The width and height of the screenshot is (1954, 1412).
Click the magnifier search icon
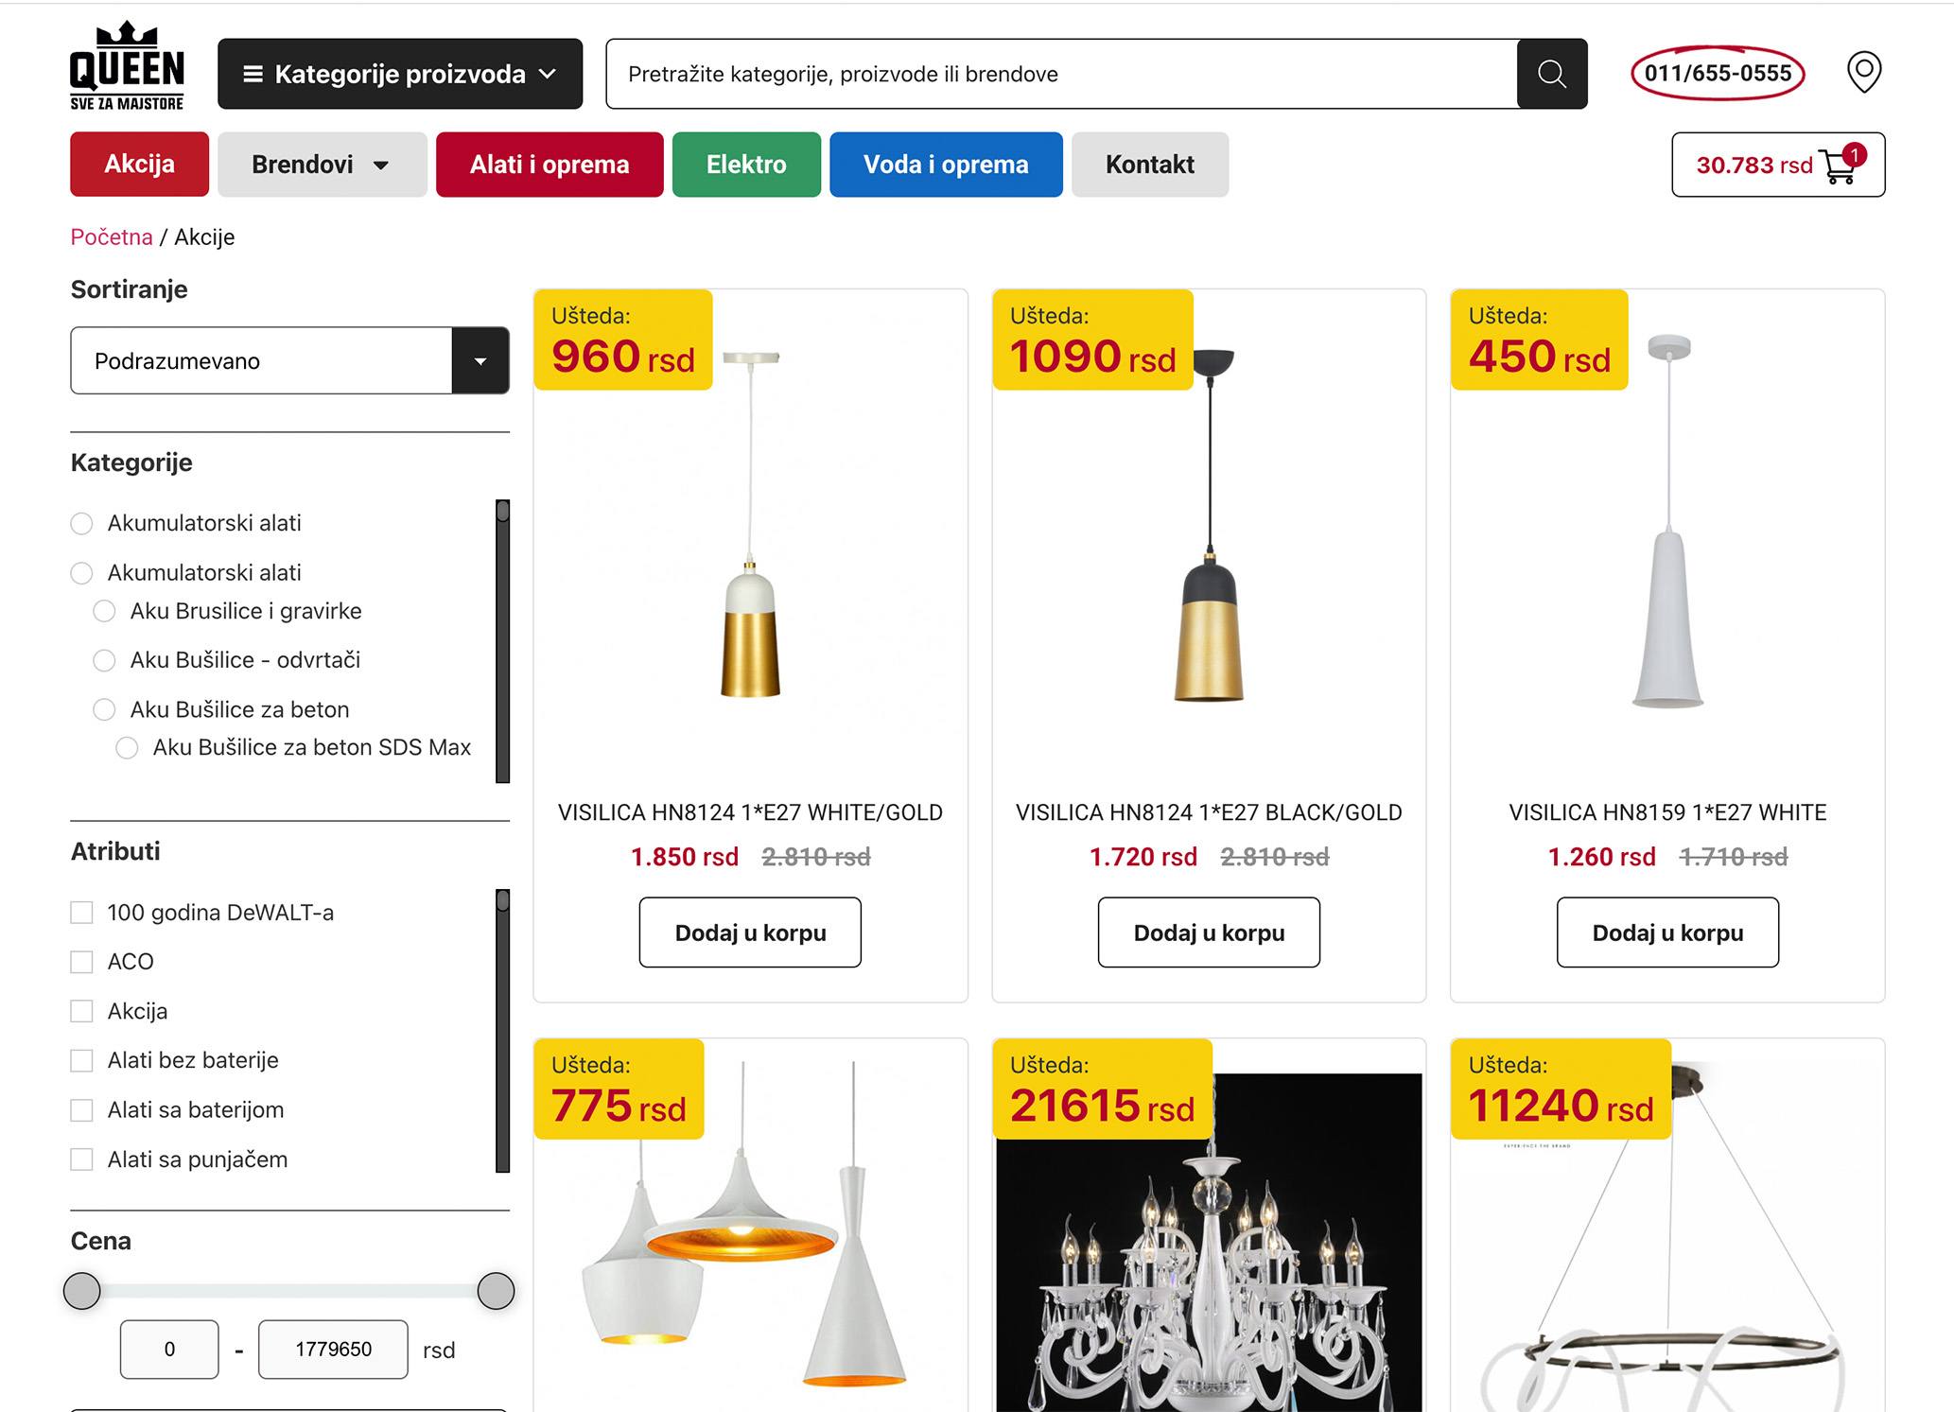point(1551,74)
